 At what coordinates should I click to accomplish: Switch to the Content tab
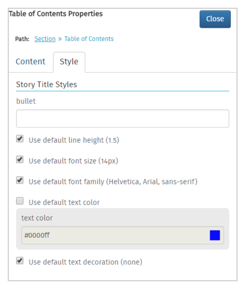tap(30, 62)
